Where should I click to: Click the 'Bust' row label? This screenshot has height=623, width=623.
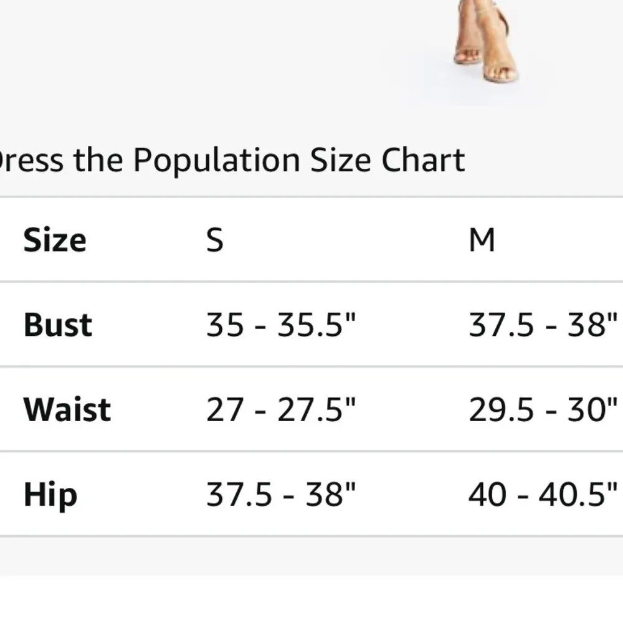[58, 325]
